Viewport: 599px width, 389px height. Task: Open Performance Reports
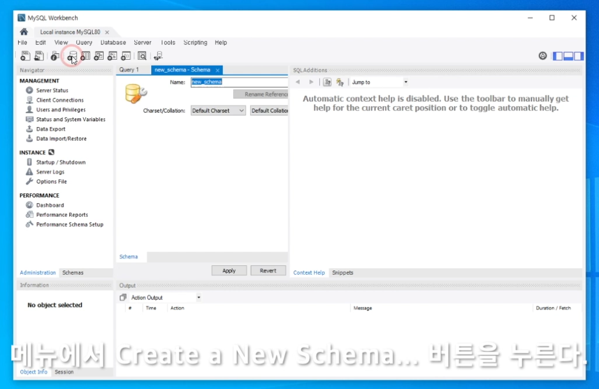(x=62, y=214)
